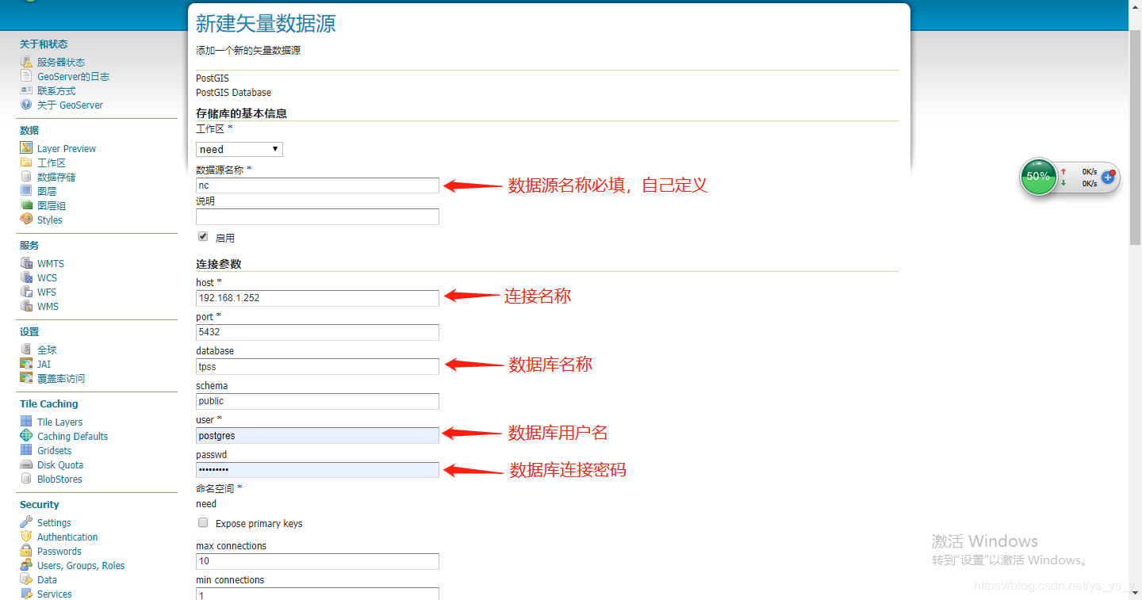This screenshot has width=1142, height=600.
Task: Open the GeoServer的日志 link
Action: 73,76
